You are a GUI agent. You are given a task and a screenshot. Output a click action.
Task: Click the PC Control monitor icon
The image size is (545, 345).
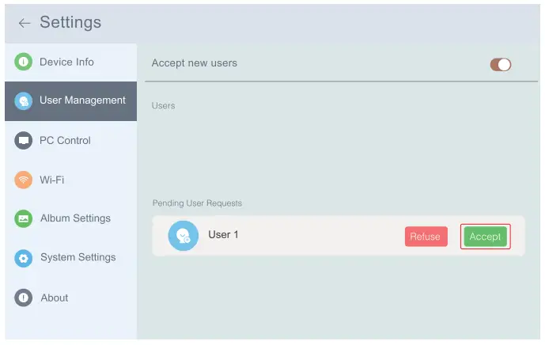(24, 141)
